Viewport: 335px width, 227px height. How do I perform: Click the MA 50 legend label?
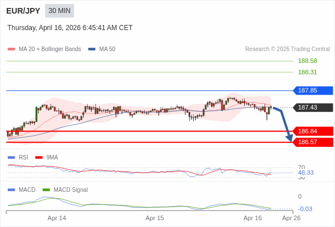pyautogui.click(x=107, y=49)
